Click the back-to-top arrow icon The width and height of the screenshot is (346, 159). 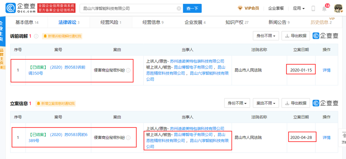(344, 135)
